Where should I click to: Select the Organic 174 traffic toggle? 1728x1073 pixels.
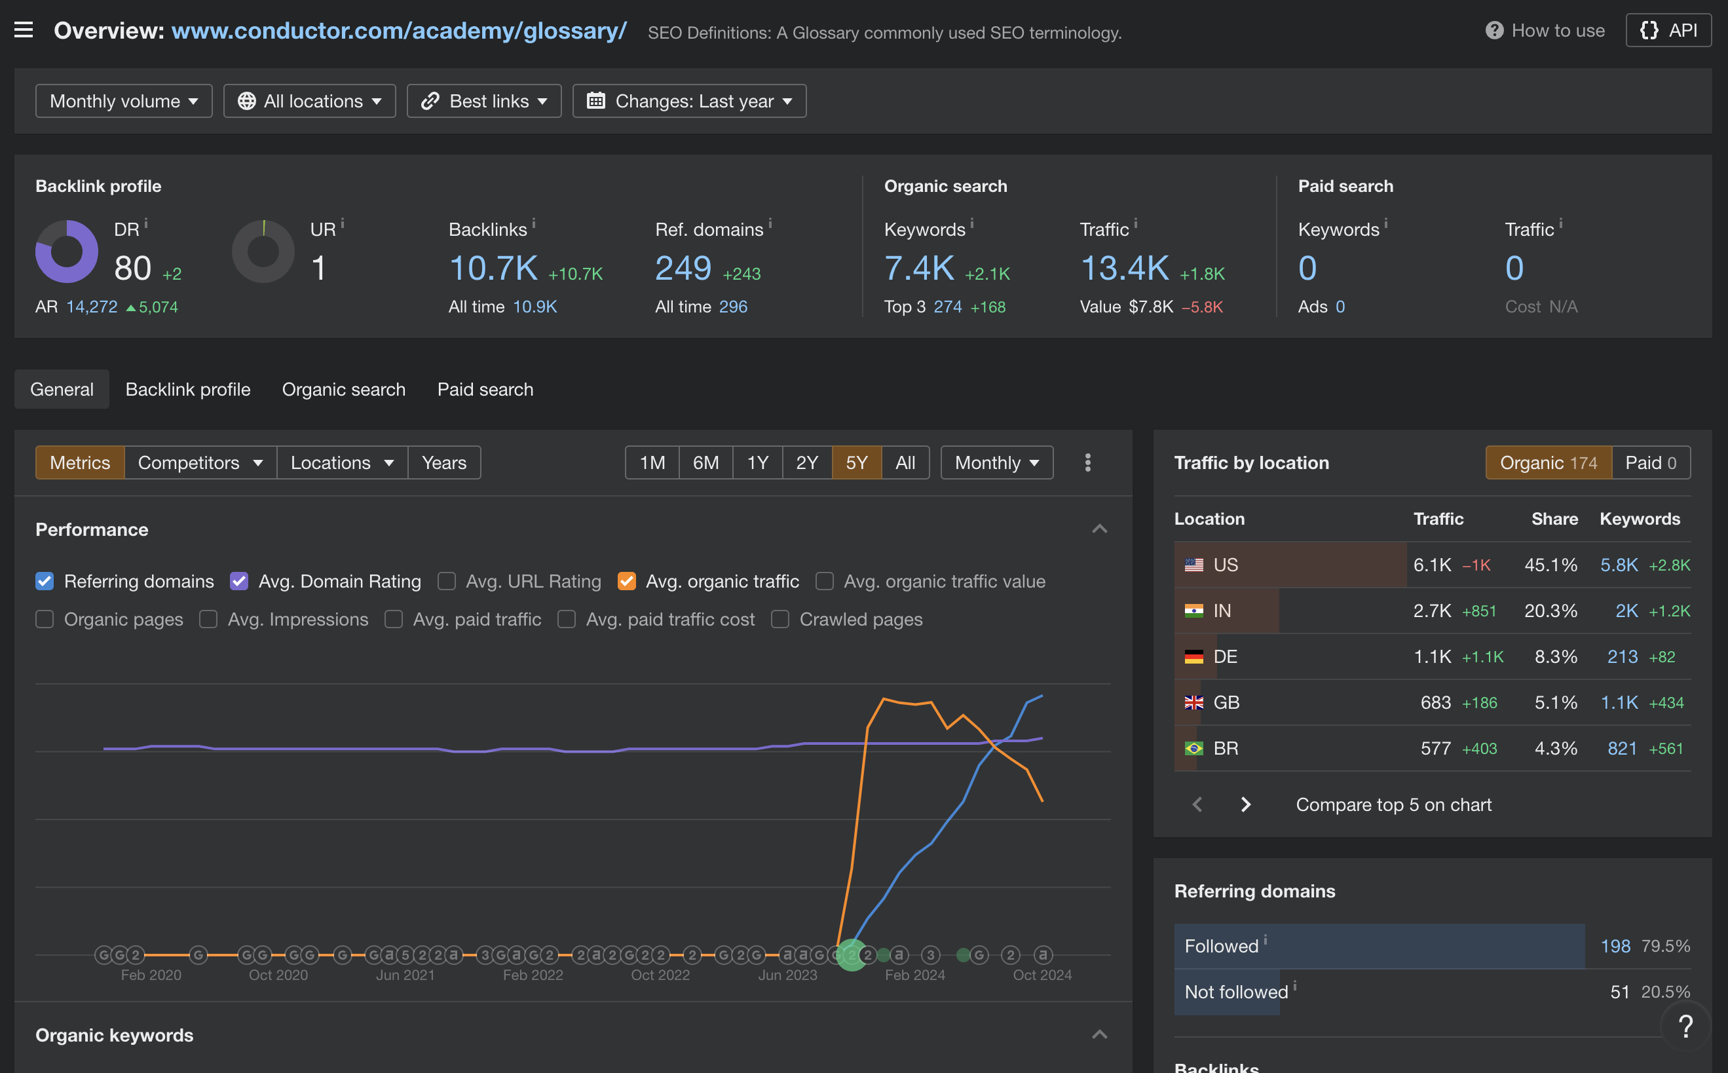pos(1549,462)
